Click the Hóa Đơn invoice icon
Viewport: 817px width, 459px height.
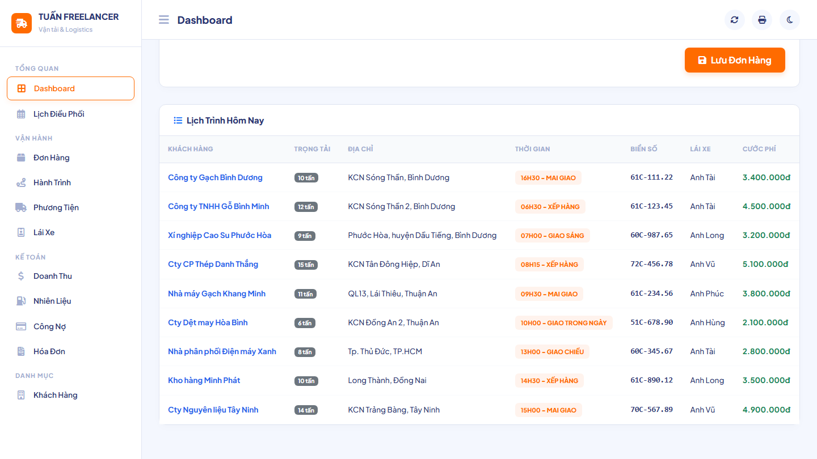[21, 351]
